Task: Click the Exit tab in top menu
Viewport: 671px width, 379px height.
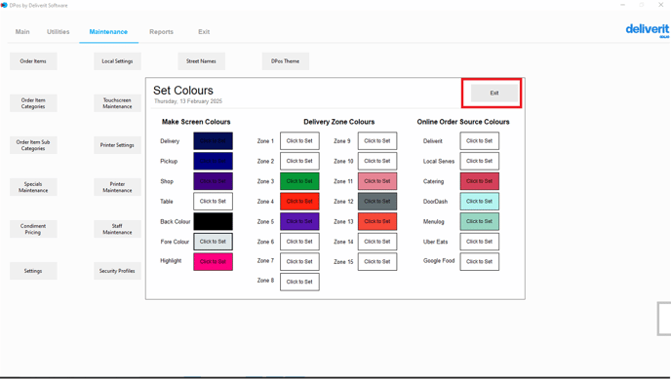Action: tap(204, 31)
